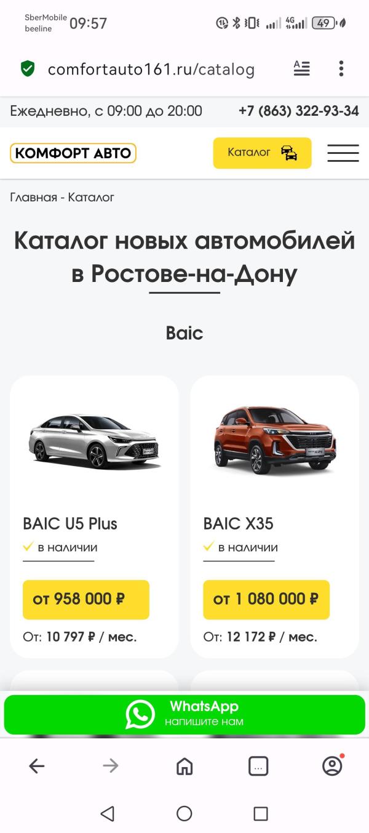This screenshot has width=369, height=833.
Task: Go back with browser back arrow
Action: click(37, 766)
